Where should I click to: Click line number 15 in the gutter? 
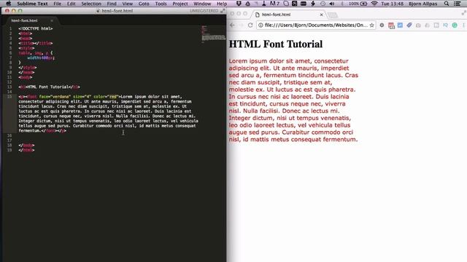[x=9, y=97]
